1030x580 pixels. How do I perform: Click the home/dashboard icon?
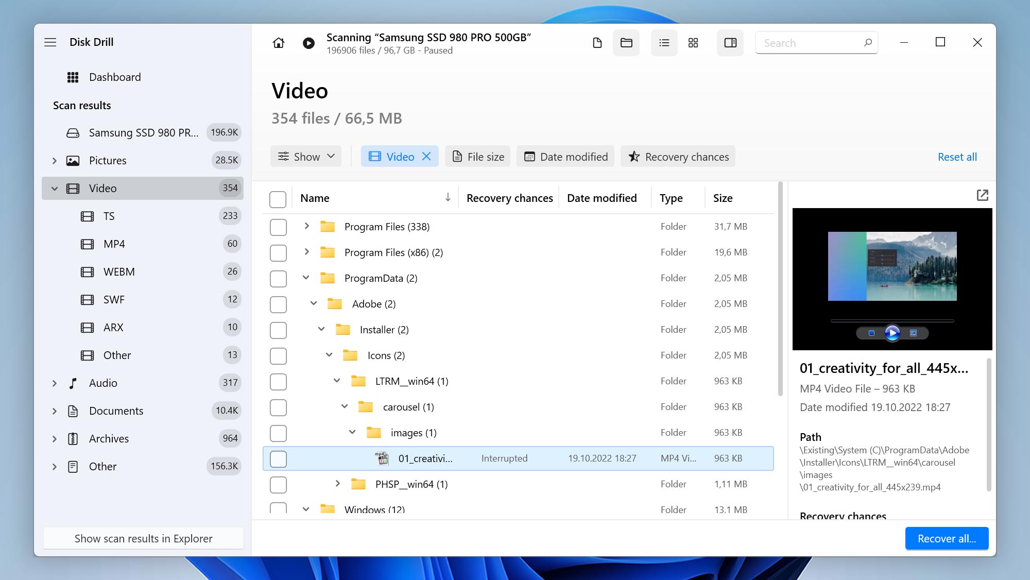[x=279, y=42]
